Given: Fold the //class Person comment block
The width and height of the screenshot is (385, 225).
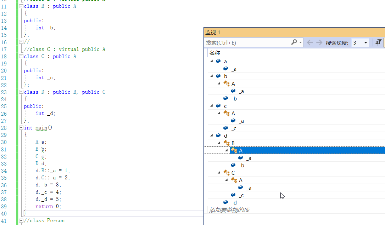Looking at the screenshot, I should click(21, 220).
